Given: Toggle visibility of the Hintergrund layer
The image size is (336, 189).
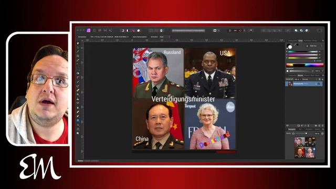Looking at the screenshot, I should [x=319, y=84].
